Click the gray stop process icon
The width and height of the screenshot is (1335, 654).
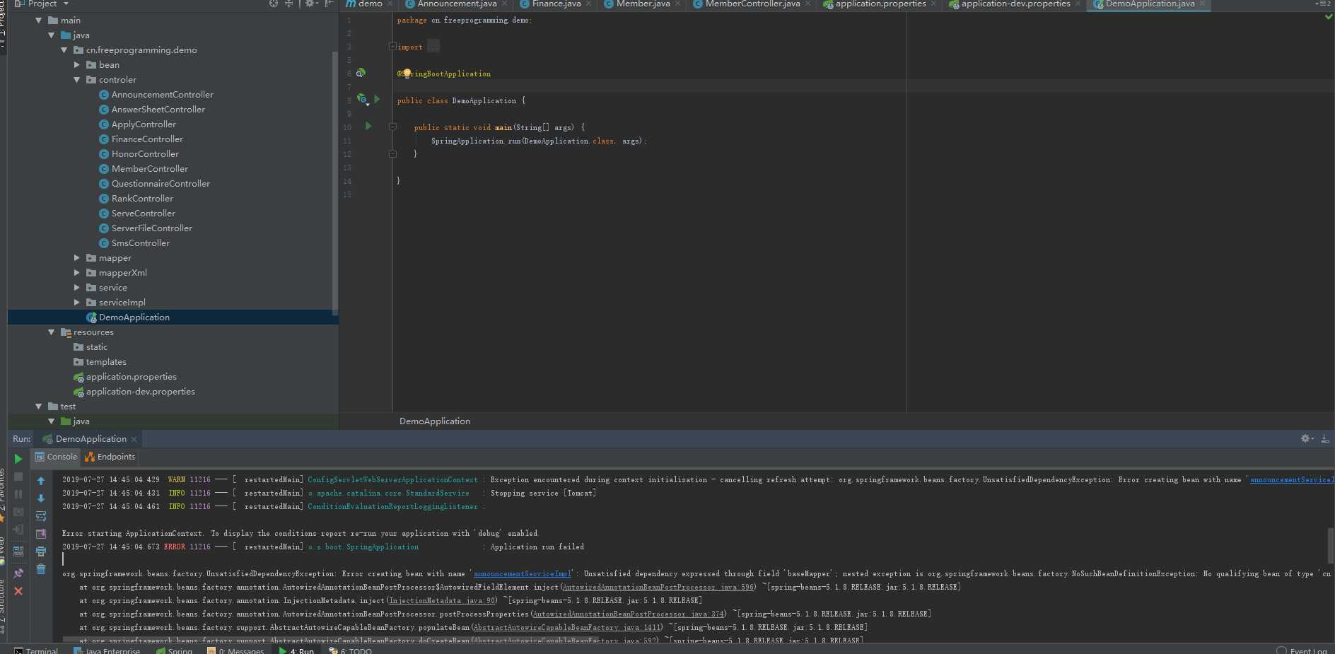[x=18, y=477]
